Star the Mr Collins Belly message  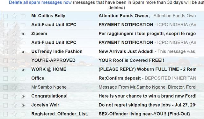(14, 16)
